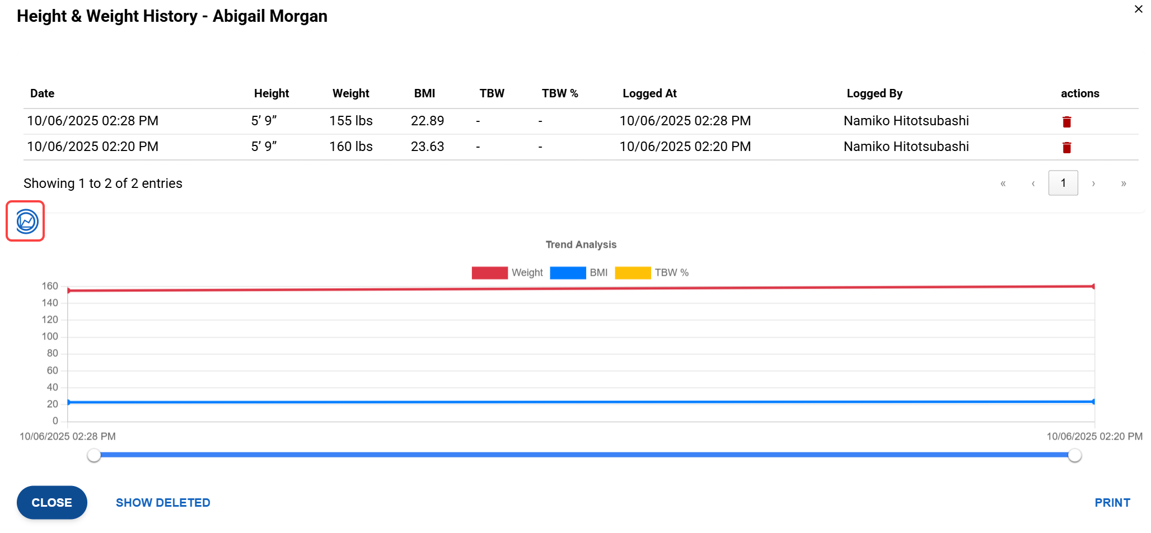Go to next page of entries
1151x533 pixels.
[1093, 183]
